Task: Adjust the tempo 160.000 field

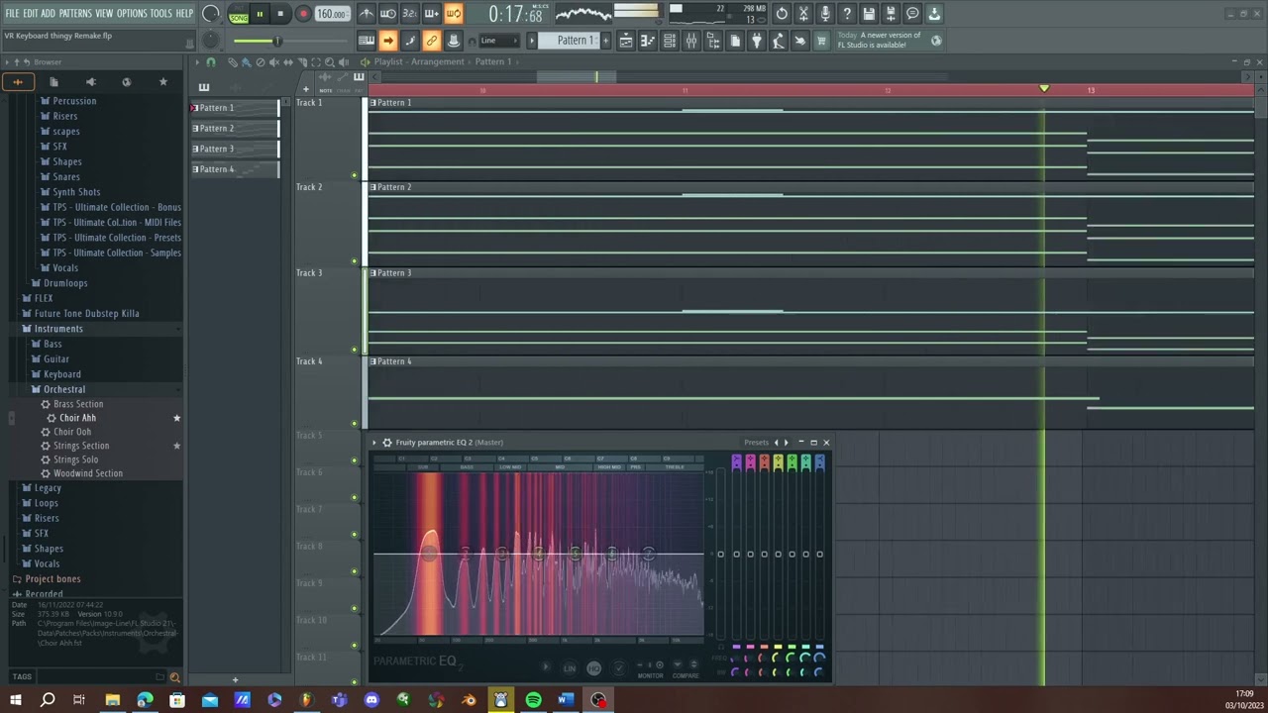Action: (332, 14)
